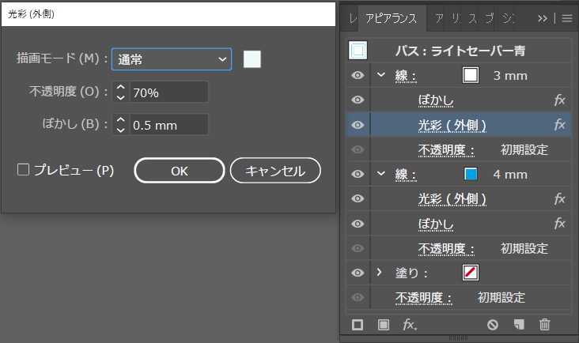Open ぼかし effect under the blue stroke

pyautogui.click(x=436, y=224)
